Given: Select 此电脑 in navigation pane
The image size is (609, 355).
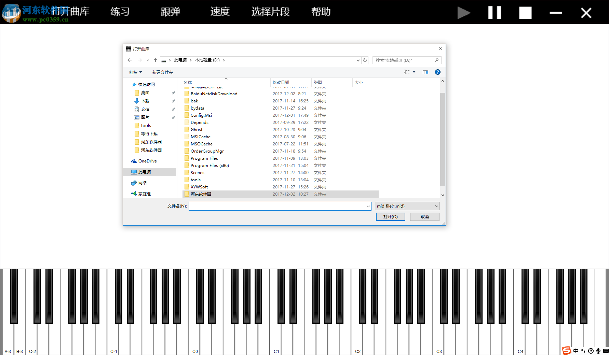Looking at the screenshot, I should point(145,172).
